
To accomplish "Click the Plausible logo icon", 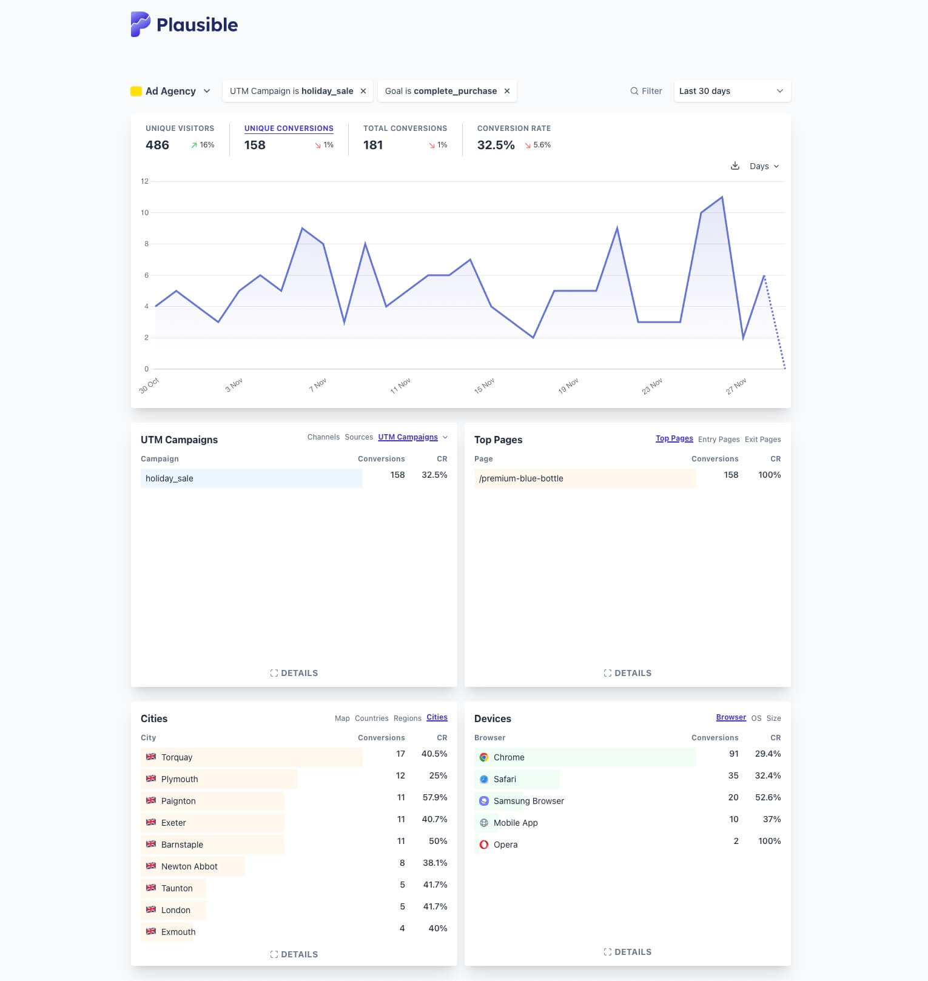I will tap(140, 24).
